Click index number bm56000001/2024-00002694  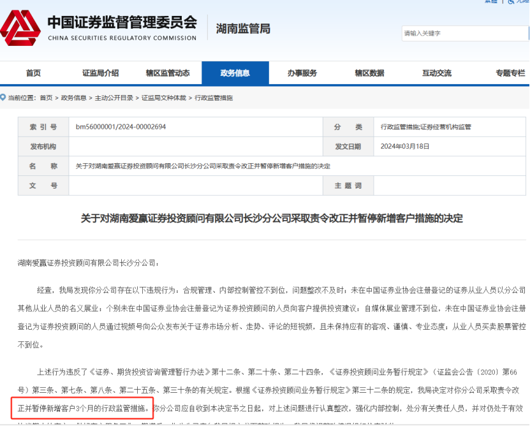(x=121, y=127)
